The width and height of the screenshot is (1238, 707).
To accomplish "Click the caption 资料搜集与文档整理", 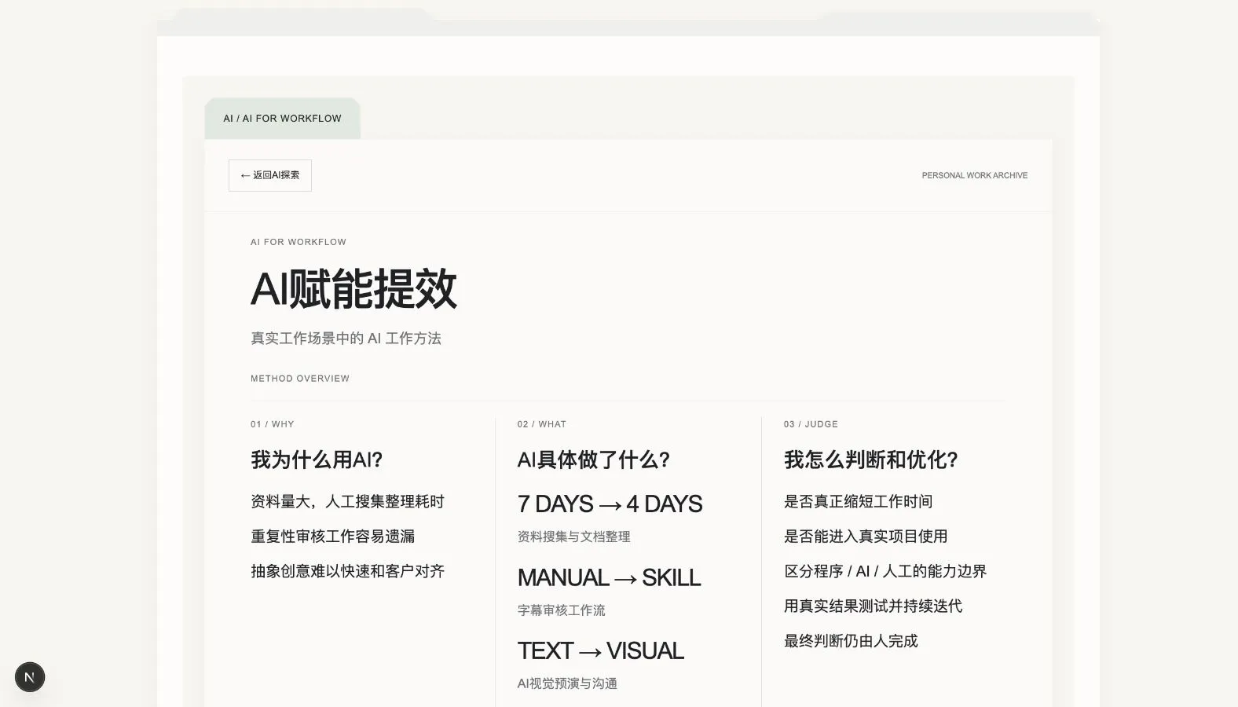I will point(573,537).
